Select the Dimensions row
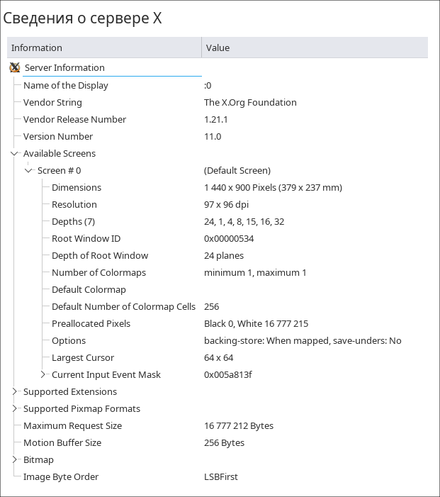The height and width of the screenshot is (497, 440). (x=77, y=187)
